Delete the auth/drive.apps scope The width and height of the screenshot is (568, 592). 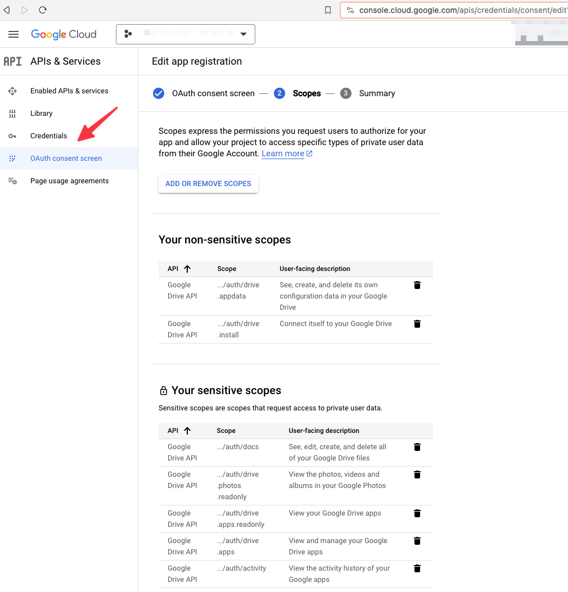[417, 541]
